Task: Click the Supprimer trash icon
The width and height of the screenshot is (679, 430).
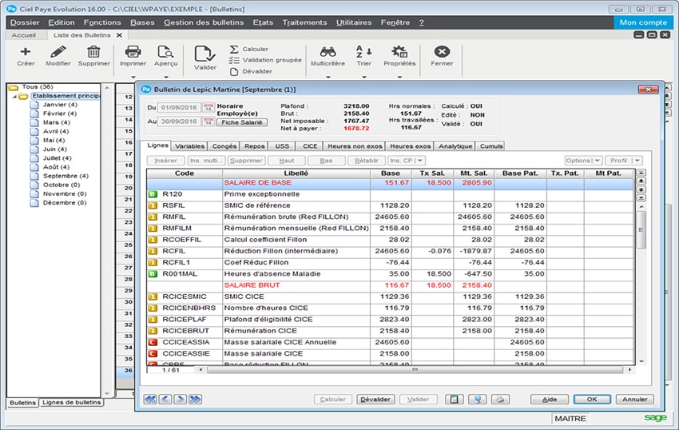Action: pyautogui.click(x=93, y=52)
